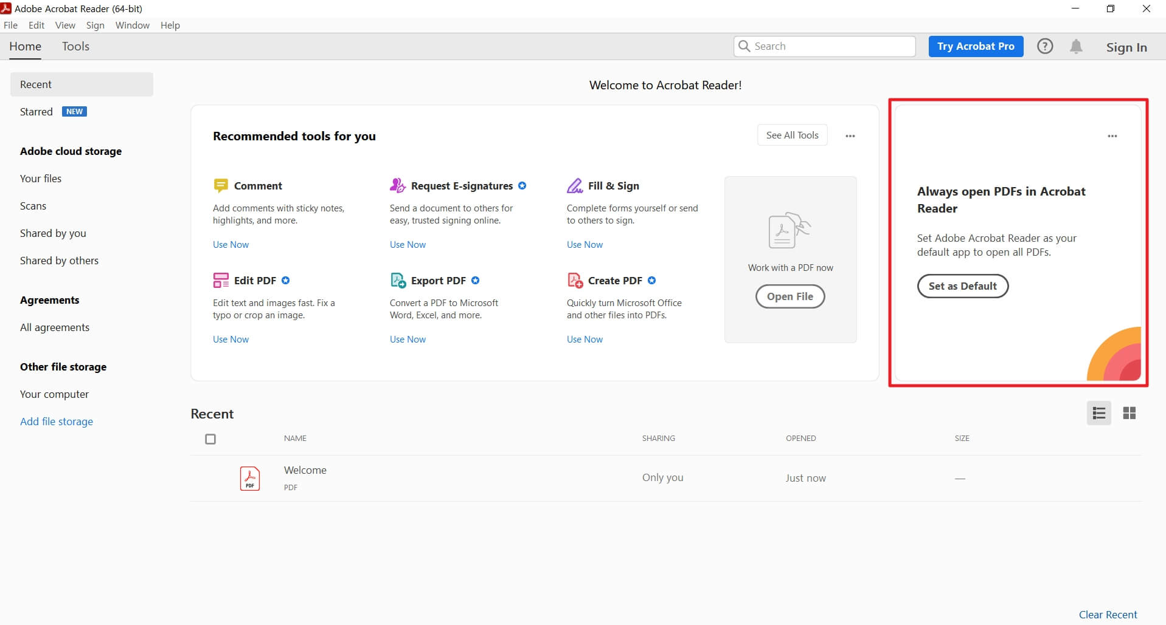Open more options on default app card

pos(1112,136)
